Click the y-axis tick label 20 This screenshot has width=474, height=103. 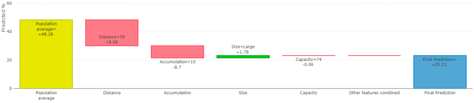pyautogui.click(x=9, y=60)
